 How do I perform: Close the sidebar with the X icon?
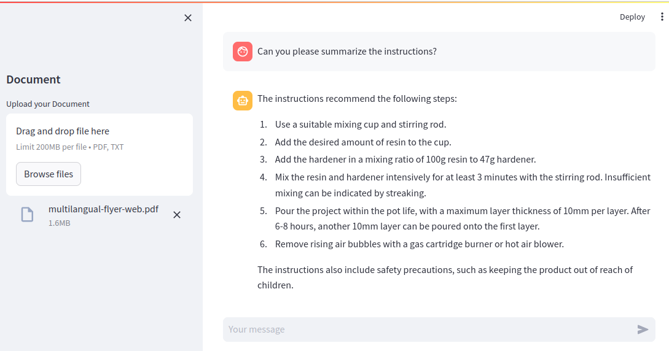pyautogui.click(x=188, y=18)
